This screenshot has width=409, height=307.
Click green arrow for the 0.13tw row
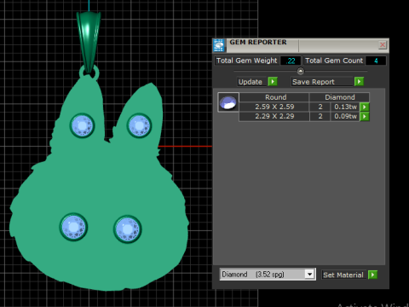(365, 107)
